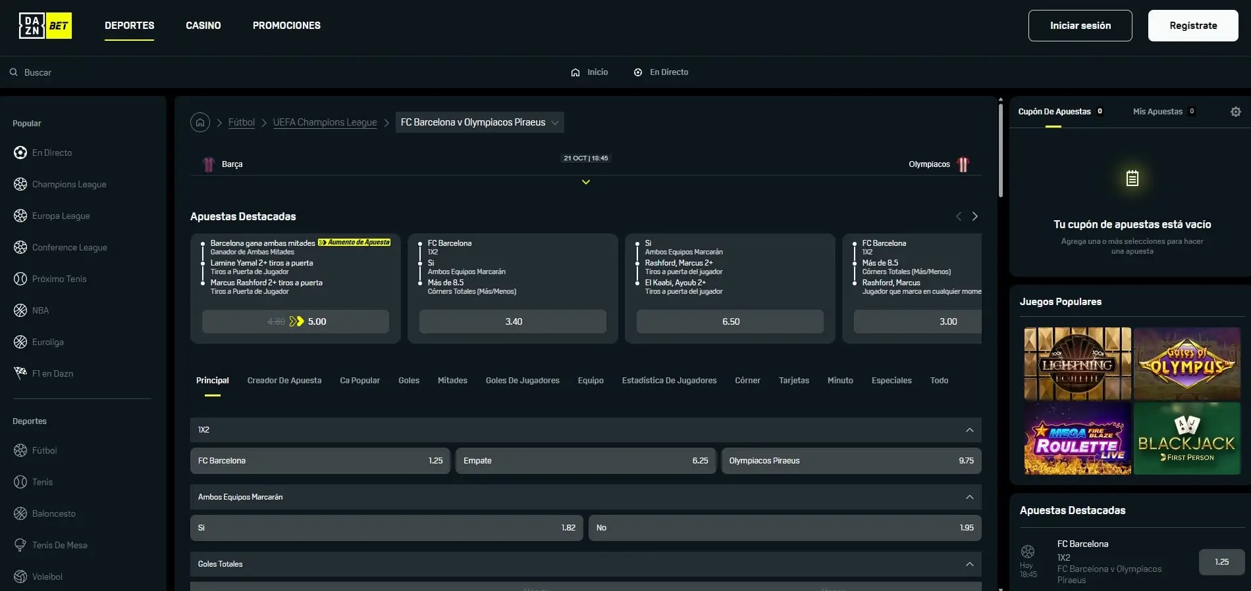Select the Córner tab
Image resolution: width=1251 pixels, height=591 pixels.
747,381
